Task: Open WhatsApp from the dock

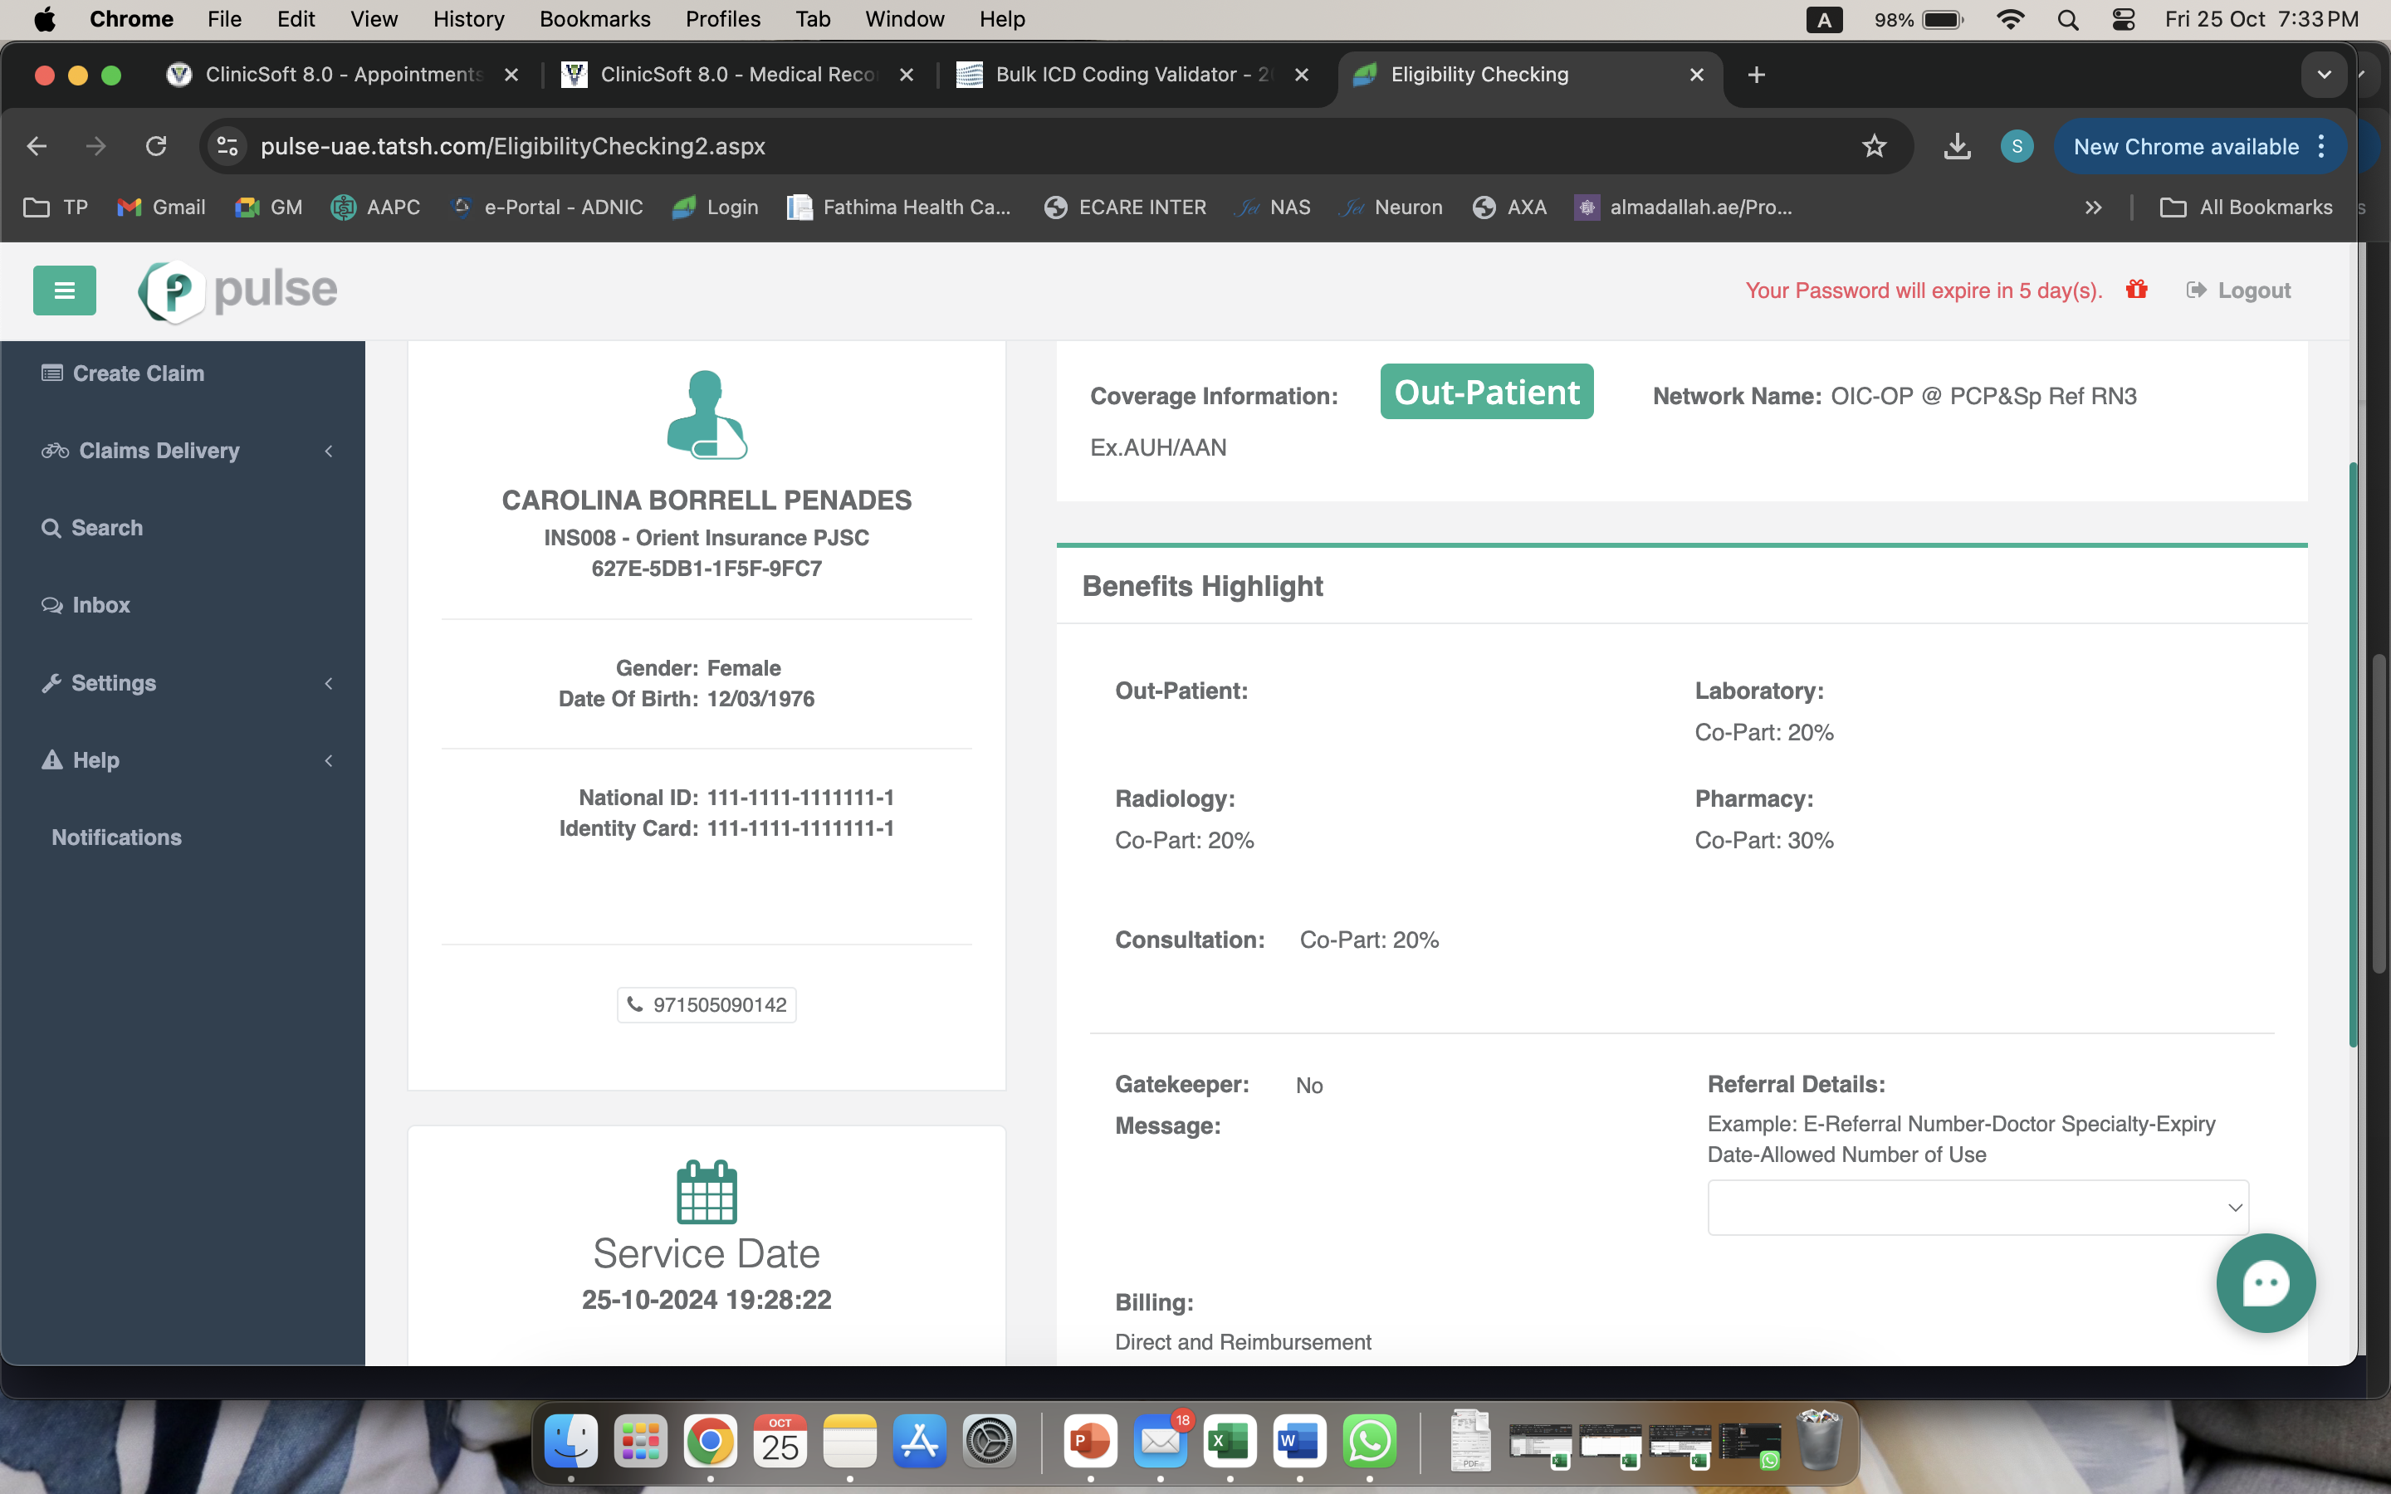Action: (x=1369, y=1442)
